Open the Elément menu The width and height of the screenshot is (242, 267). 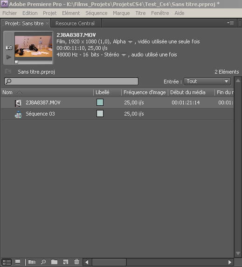(71, 13)
